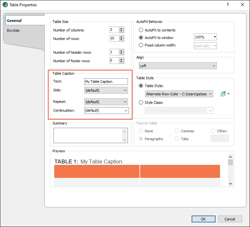Decrease the number of columns
250x227 pixels.
121,31
